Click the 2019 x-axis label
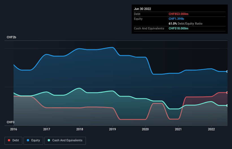232x149 pixels. [x=112, y=129]
